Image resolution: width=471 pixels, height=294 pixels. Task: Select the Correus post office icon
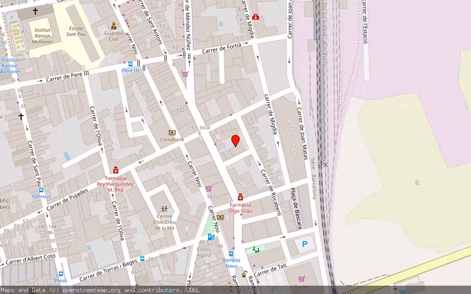pos(41,190)
